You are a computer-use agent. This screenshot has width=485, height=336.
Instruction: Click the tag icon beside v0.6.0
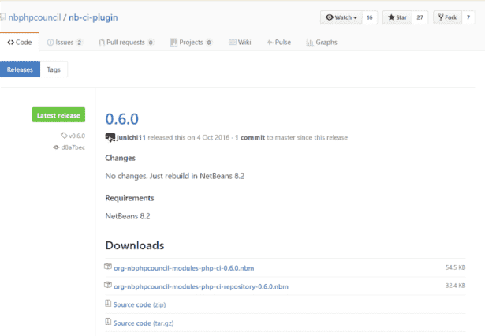(x=64, y=136)
